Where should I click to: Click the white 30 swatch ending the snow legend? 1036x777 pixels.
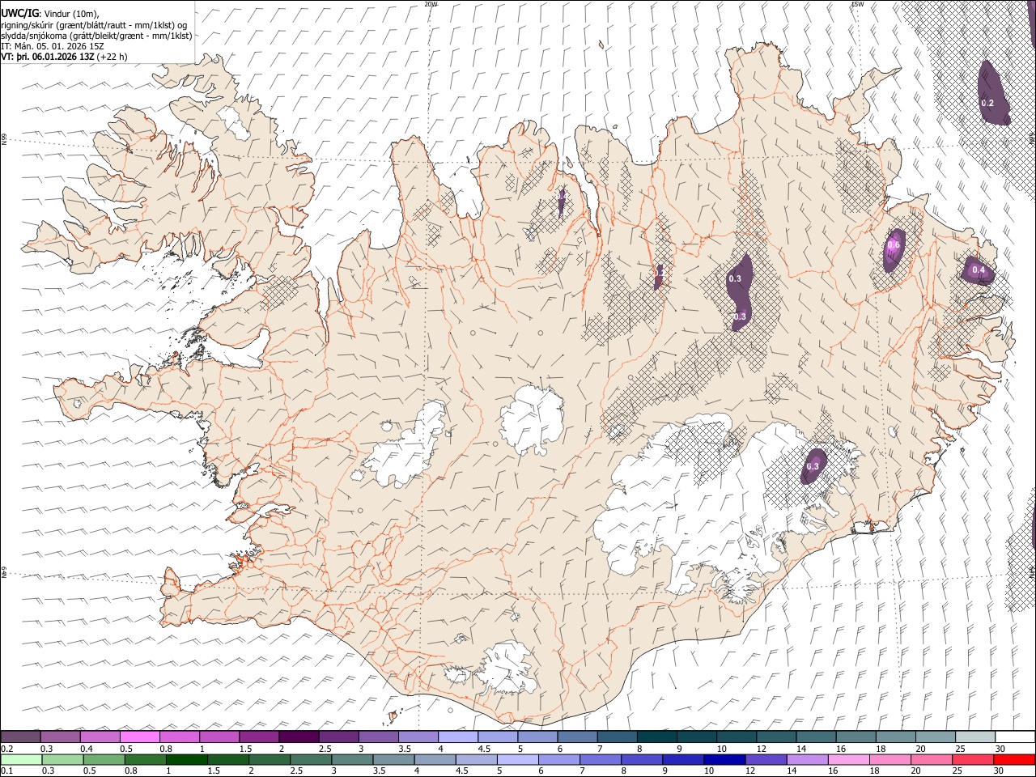tap(1015, 737)
